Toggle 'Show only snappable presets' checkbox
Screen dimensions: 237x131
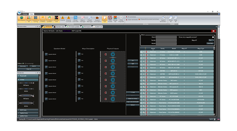(213, 37)
